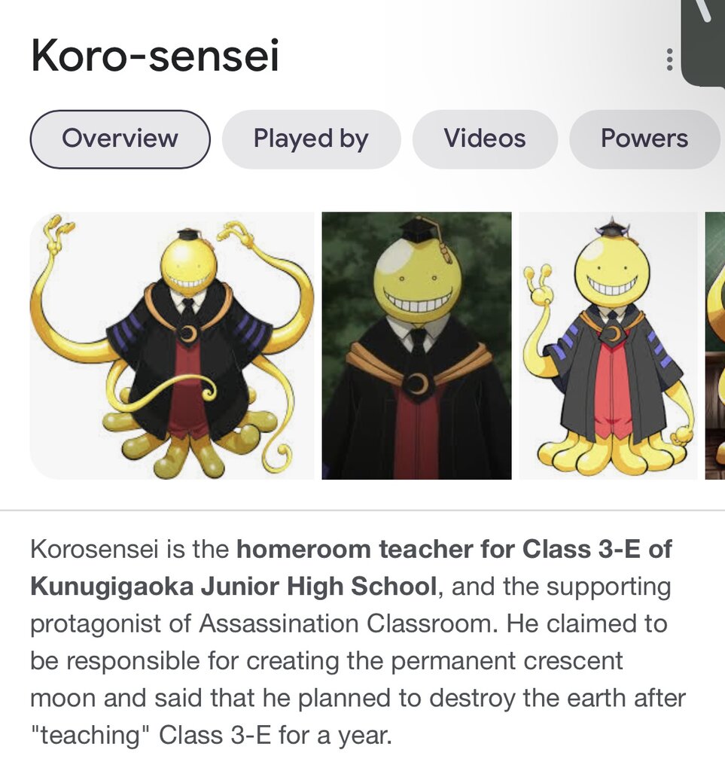This screenshot has width=725, height=771.
Task: Open the partially visible fourth image
Action: (x=715, y=346)
